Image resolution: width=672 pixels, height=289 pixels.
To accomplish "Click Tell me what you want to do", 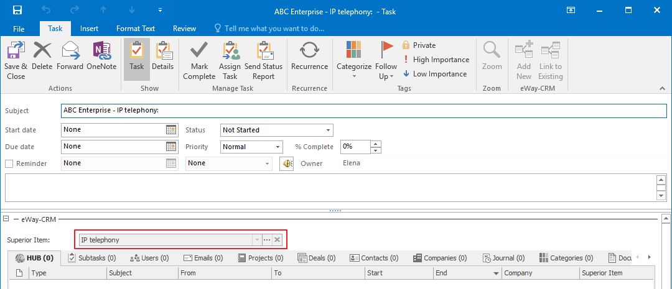I will pos(269,29).
